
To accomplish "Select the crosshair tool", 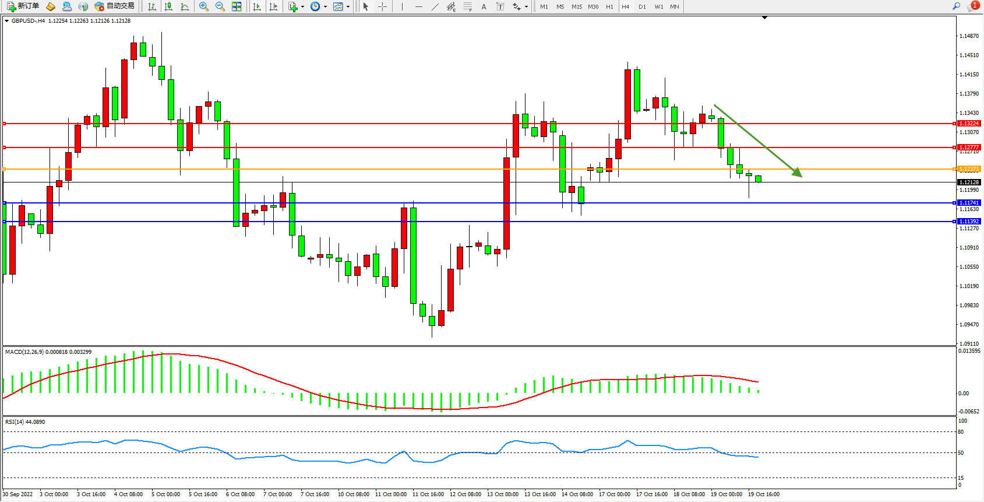I will click(382, 6).
